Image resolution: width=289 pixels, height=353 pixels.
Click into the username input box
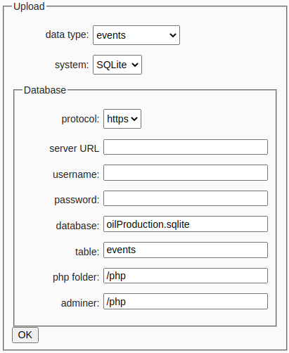(x=186, y=173)
